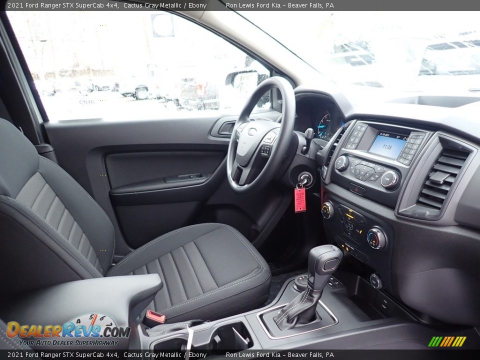Click the fan speed climate knob

point(327,210)
